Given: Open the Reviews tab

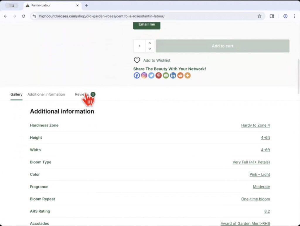Looking at the screenshot, I should click(x=82, y=94).
